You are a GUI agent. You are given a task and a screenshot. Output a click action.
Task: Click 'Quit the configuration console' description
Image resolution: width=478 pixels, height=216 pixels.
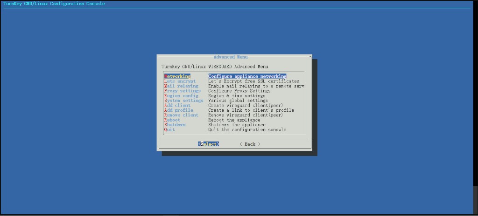[247, 129]
